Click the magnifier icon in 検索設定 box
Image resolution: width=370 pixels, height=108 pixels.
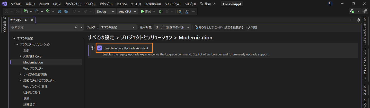pos(76,27)
